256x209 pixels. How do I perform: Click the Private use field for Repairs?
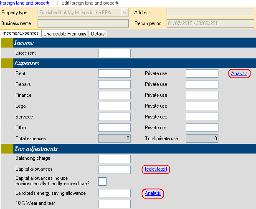(202, 84)
